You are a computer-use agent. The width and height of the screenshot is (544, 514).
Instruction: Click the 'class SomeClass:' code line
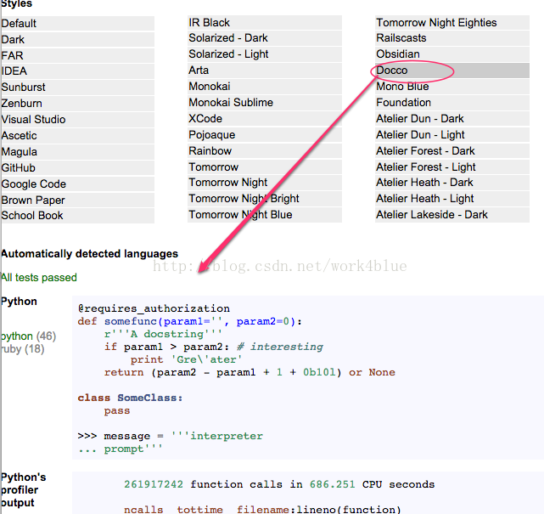[130, 398]
